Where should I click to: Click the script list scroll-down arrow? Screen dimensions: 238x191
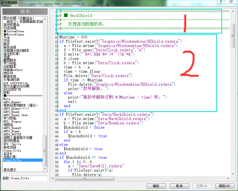pyautogui.click(x=45, y=169)
